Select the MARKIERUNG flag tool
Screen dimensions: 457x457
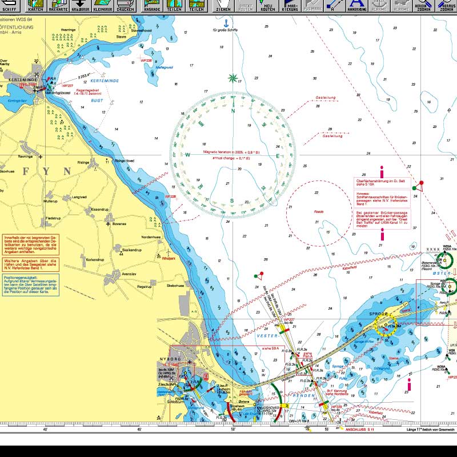[x=288, y=6]
